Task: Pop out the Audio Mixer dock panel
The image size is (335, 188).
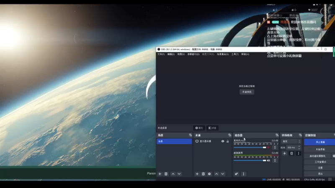Action: pyautogui.click(x=277, y=135)
